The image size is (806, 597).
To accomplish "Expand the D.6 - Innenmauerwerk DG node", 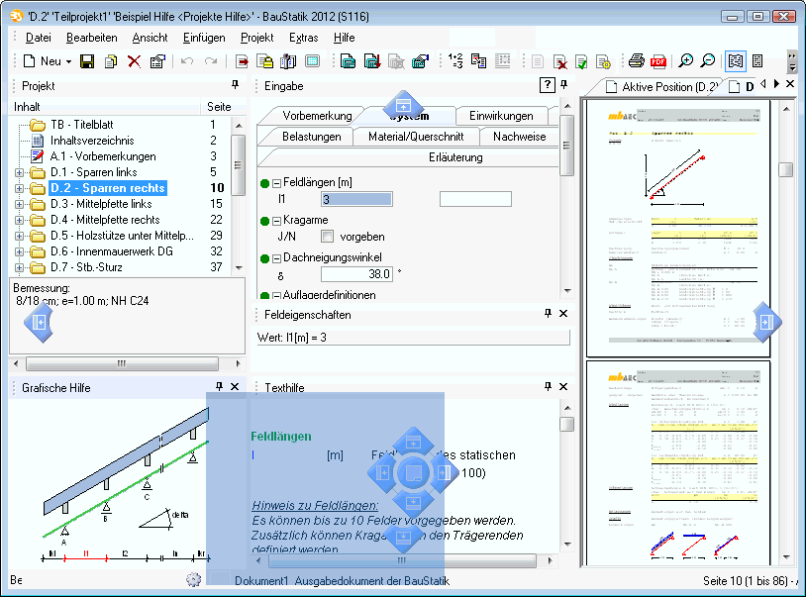I will (19, 252).
